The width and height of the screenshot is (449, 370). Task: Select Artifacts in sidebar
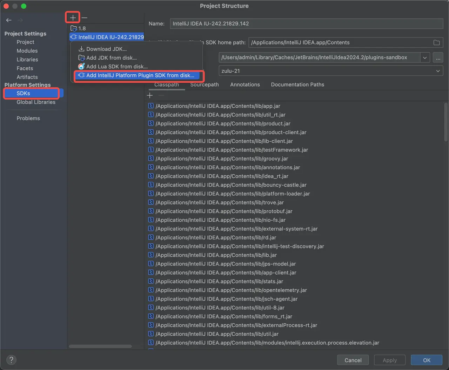(x=27, y=77)
